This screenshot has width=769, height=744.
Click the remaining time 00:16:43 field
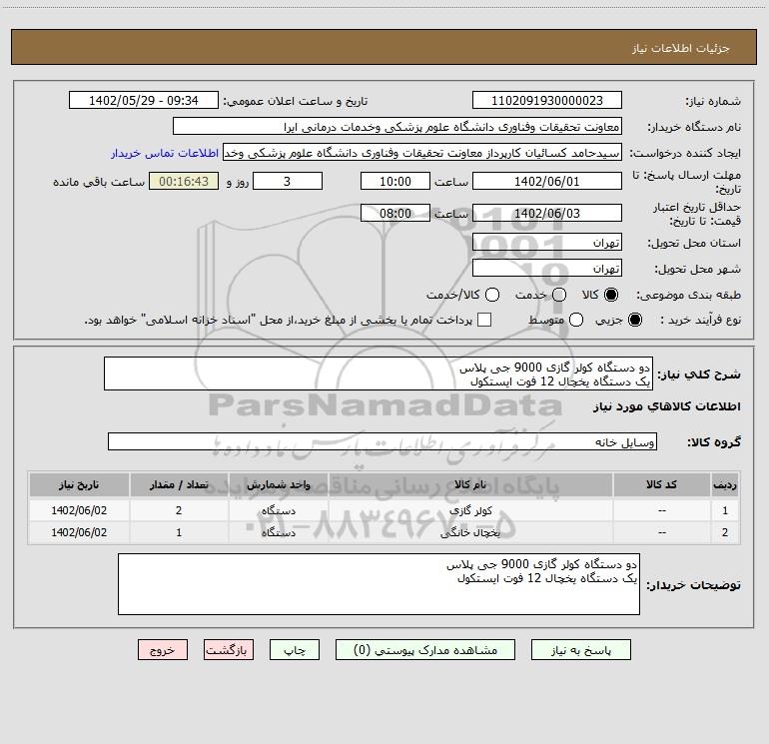[184, 182]
